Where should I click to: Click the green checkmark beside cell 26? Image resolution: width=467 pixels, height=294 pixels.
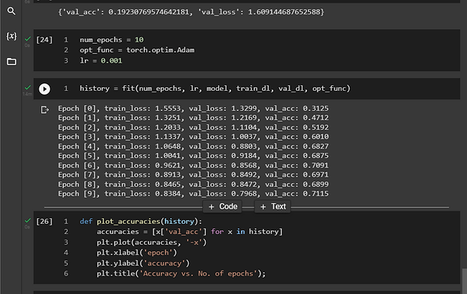click(x=28, y=220)
